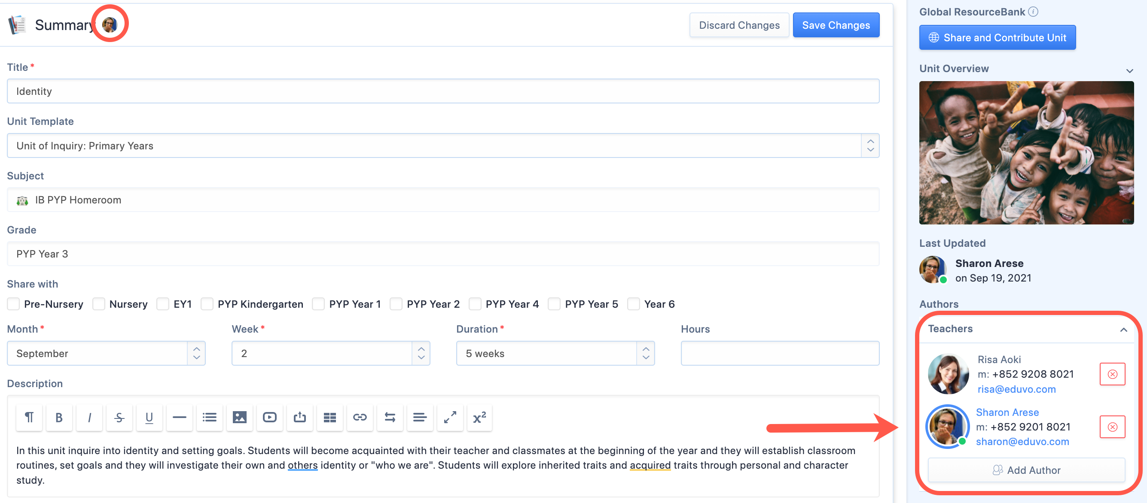Select the strikethrough formatting icon
The image size is (1147, 503).
(x=119, y=417)
